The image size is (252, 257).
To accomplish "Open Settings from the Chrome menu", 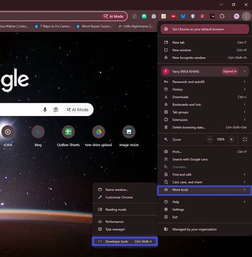I will pos(205,210).
